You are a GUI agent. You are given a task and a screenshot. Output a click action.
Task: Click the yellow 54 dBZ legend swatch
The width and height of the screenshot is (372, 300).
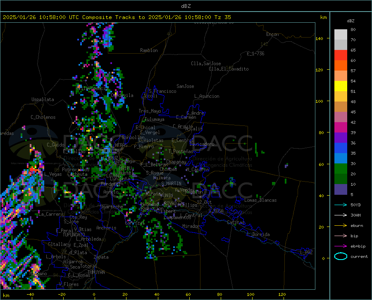[x=341, y=86]
